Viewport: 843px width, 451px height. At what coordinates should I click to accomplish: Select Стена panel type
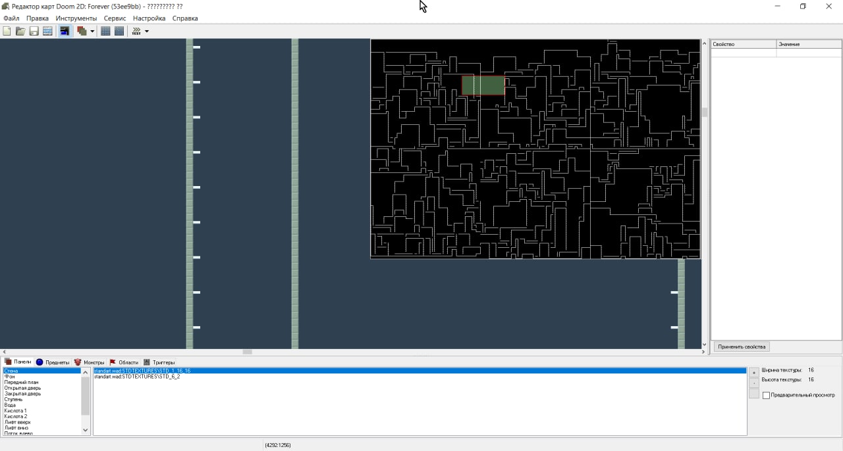[x=42, y=371]
